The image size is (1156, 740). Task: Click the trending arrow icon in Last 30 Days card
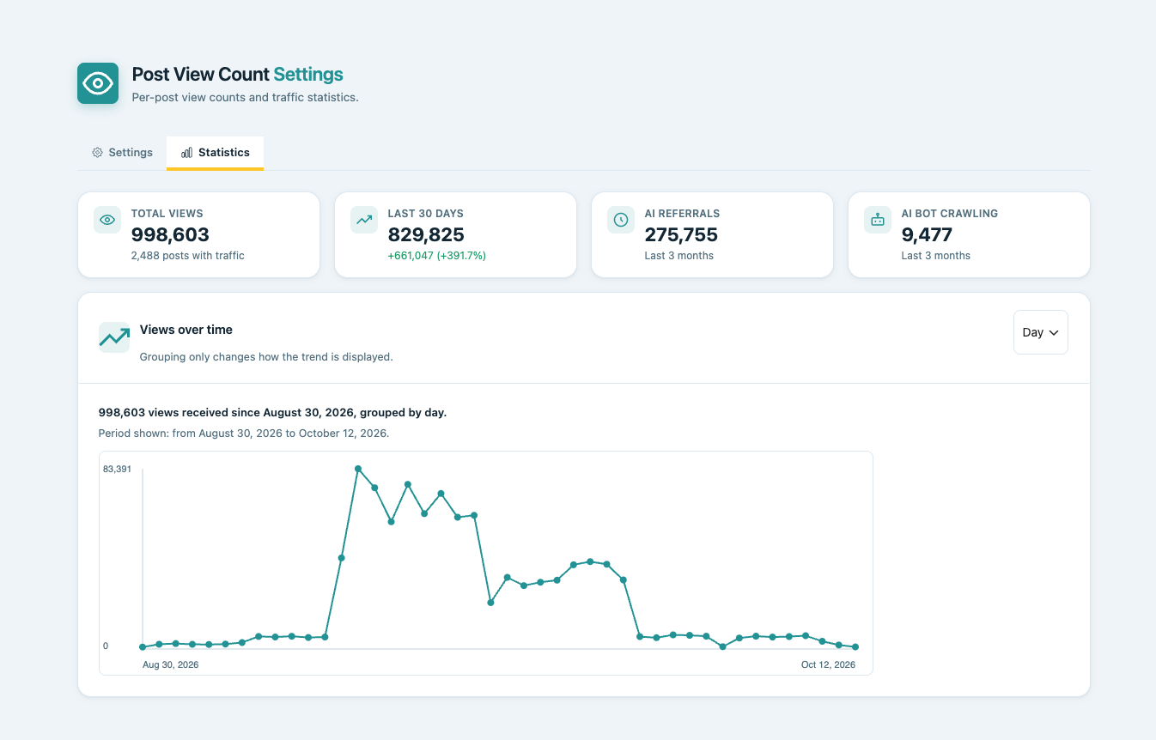[x=364, y=220]
